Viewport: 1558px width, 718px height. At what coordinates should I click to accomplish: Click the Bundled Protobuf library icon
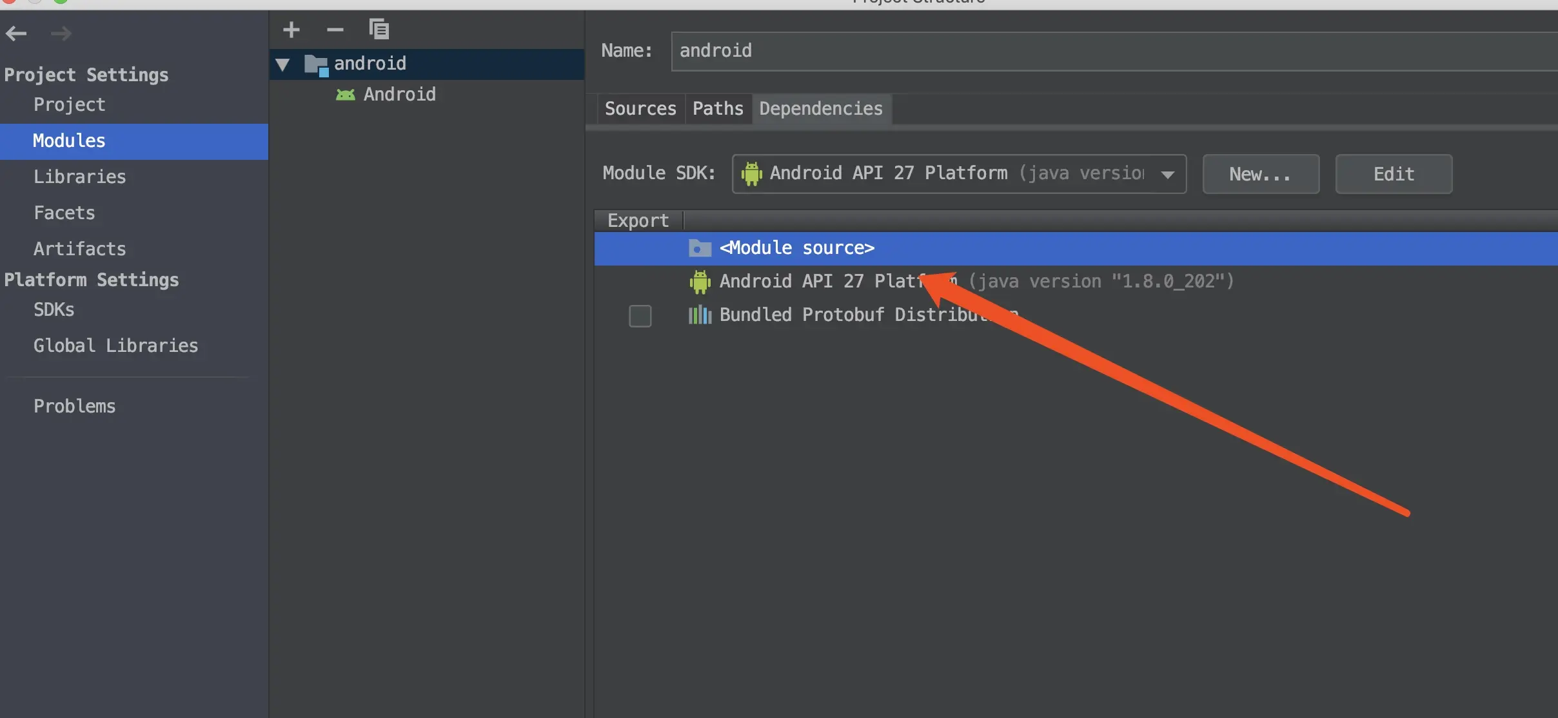[x=700, y=315]
